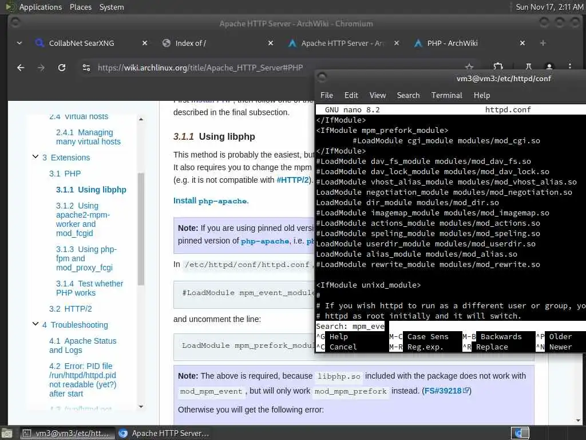Open site information icon in address bar
The image size is (586, 440).
(x=86, y=68)
